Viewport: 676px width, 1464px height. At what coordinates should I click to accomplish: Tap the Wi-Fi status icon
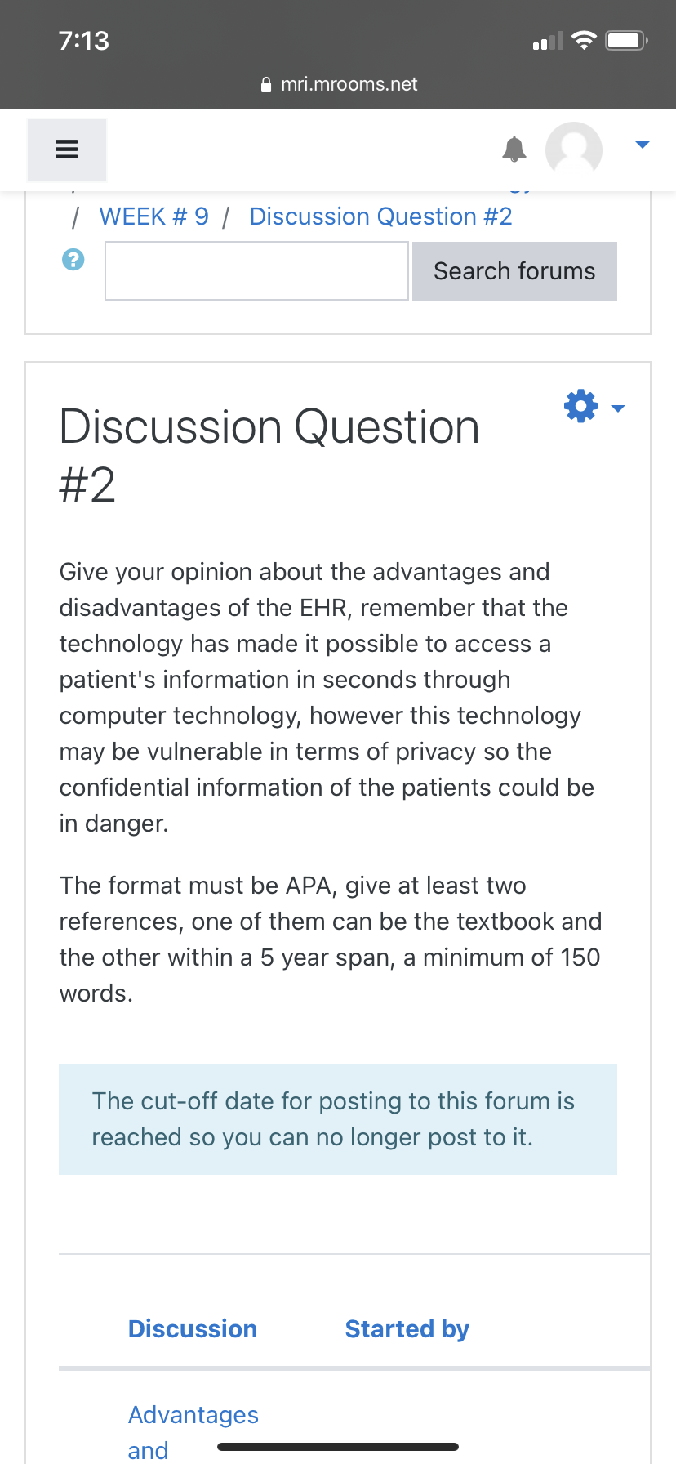pos(584,40)
